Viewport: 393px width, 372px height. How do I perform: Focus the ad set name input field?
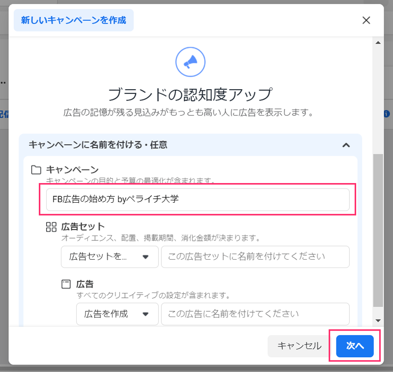pyautogui.click(x=255, y=257)
